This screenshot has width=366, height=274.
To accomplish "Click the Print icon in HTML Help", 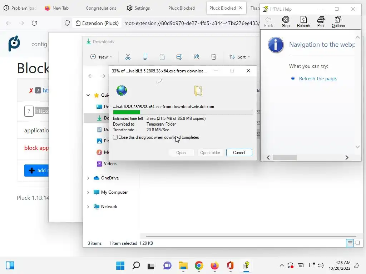I will pos(321,22).
